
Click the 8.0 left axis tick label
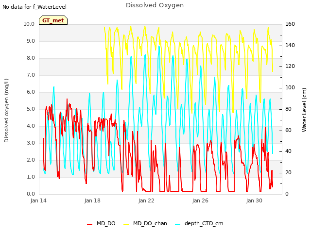31,58
